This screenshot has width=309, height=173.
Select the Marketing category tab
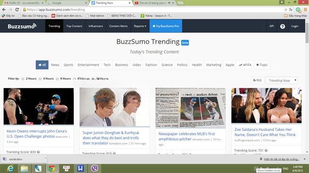(213, 65)
